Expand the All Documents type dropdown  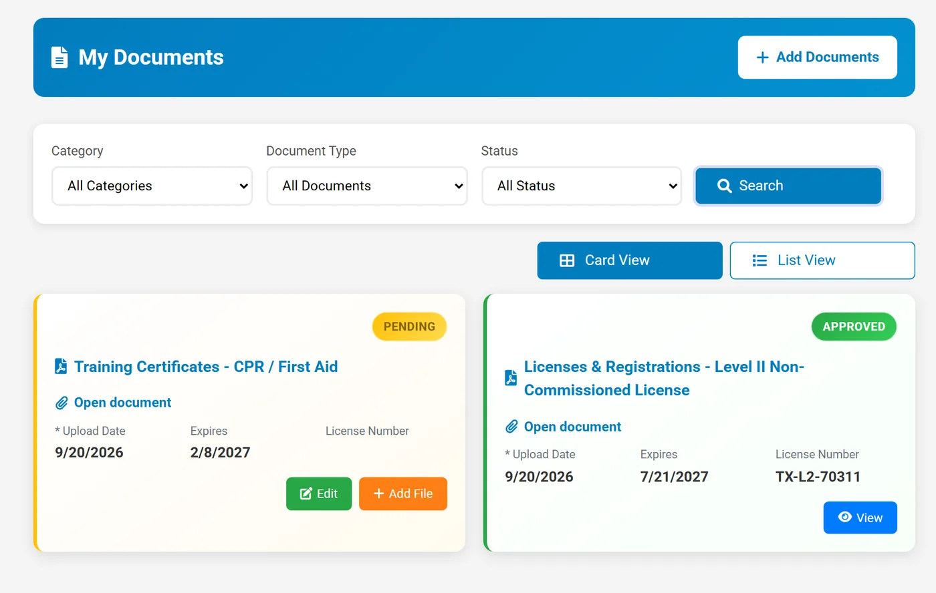pos(367,186)
